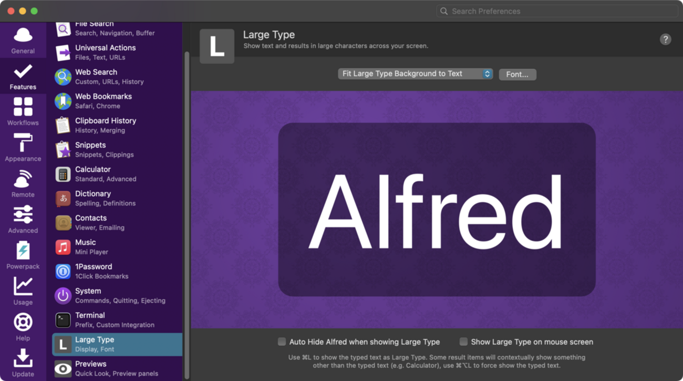
Task: Click the Web Search globe icon
Action: click(x=63, y=77)
